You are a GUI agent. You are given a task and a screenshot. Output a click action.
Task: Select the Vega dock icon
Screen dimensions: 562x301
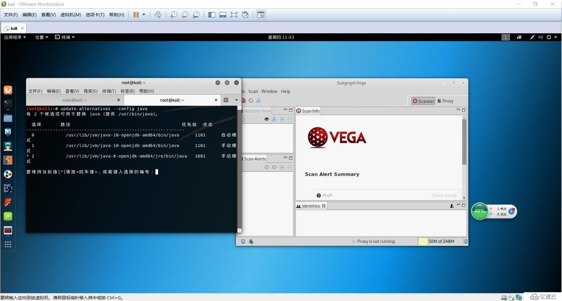8,230
